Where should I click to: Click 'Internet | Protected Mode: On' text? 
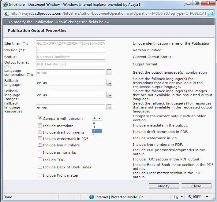click(119, 197)
